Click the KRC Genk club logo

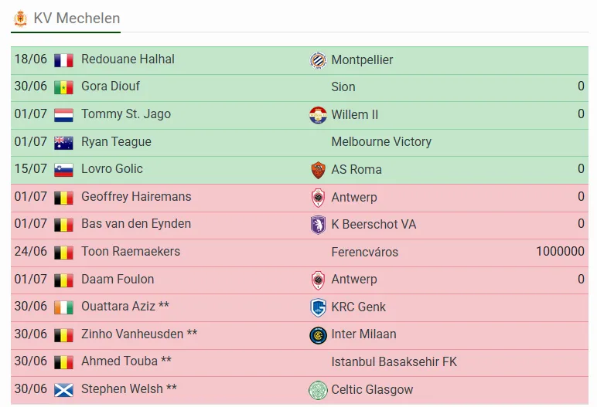click(318, 307)
